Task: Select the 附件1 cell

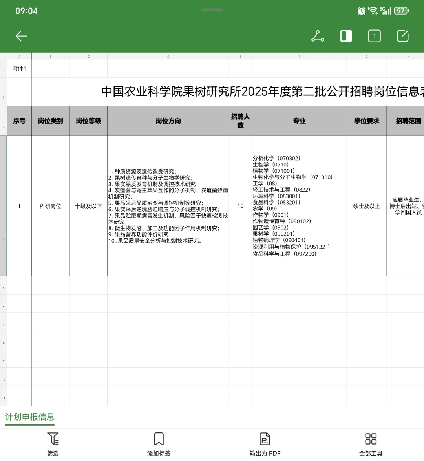Action: tap(19, 68)
